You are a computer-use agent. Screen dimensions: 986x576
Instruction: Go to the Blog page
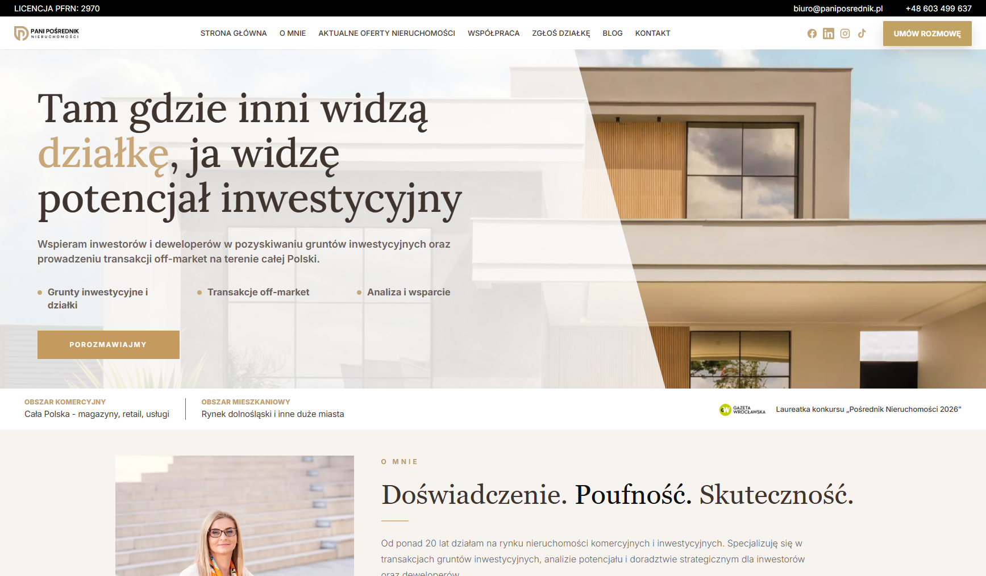(613, 34)
